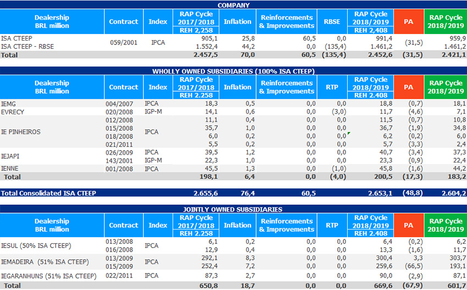
Task: Click the 'IESUL (50% ISA CTEEP)' row label
Action: point(36,246)
